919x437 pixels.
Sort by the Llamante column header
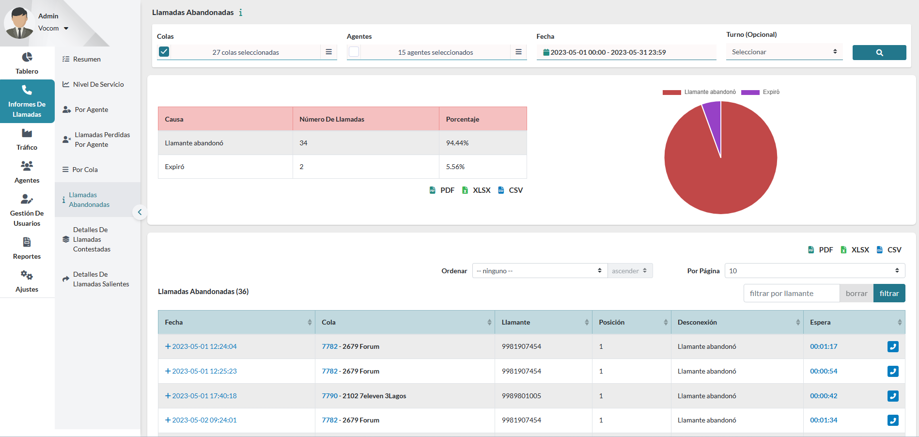pyautogui.click(x=544, y=323)
